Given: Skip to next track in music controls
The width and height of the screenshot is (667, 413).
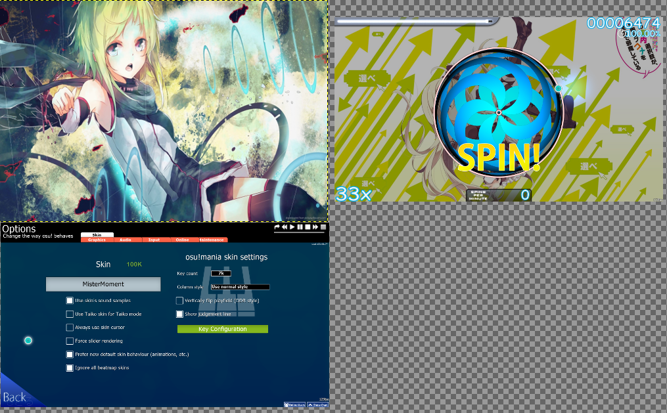Looking at the screenshot, I should pos(315,227).
